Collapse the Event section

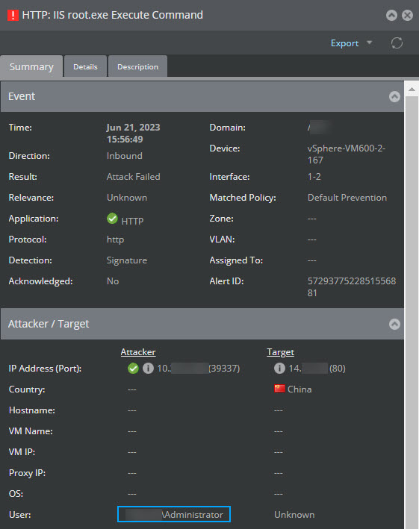pos(394,96)
